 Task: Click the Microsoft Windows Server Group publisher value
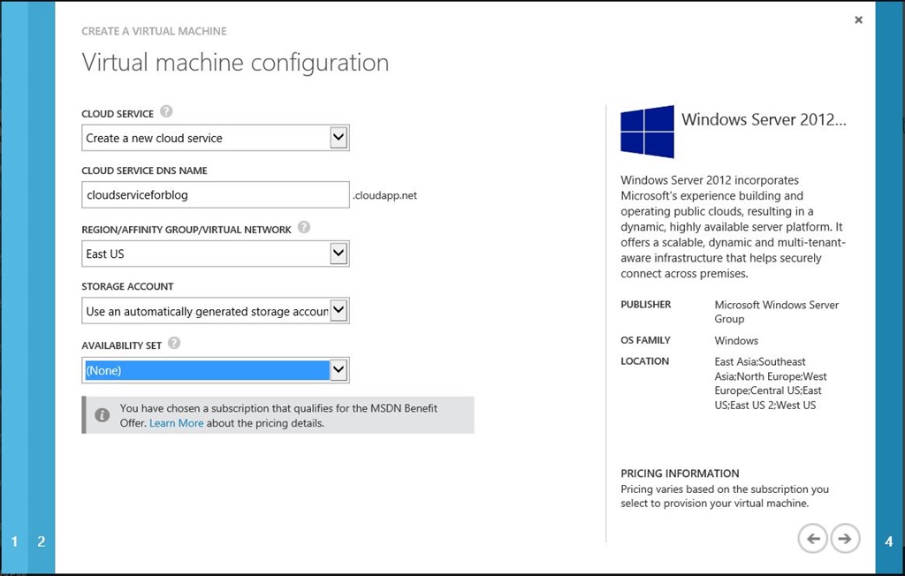tap(777, 312)
